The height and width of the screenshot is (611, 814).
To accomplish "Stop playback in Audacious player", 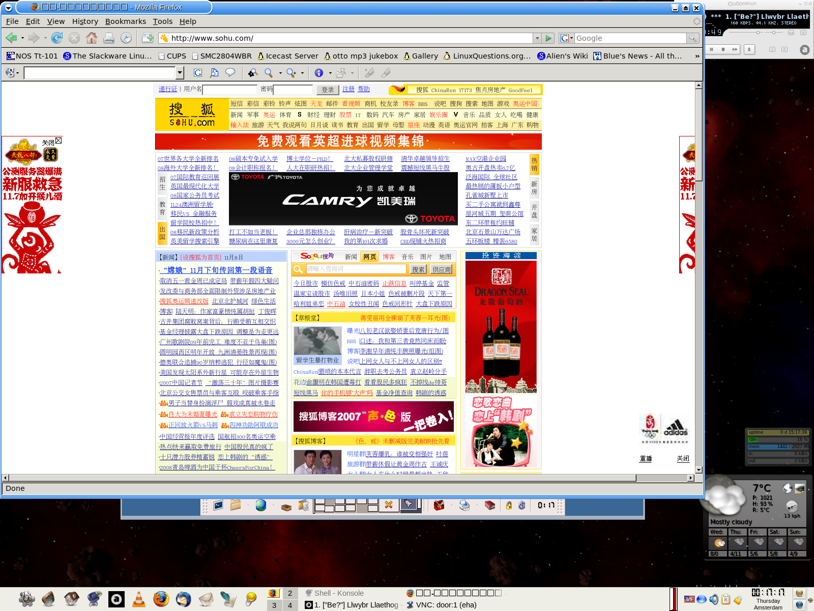I will coord(723,49).
